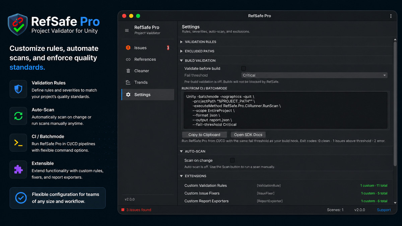402x226 pixels.
Task: Click the Open SDK Docs button
Action: click(248, 135)
